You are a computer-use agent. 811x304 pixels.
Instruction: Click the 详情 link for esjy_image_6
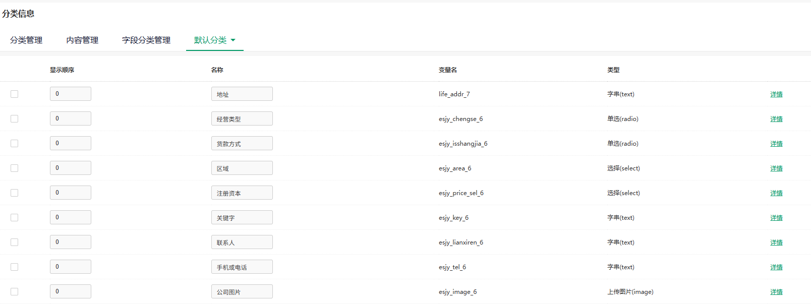[776, 292]
